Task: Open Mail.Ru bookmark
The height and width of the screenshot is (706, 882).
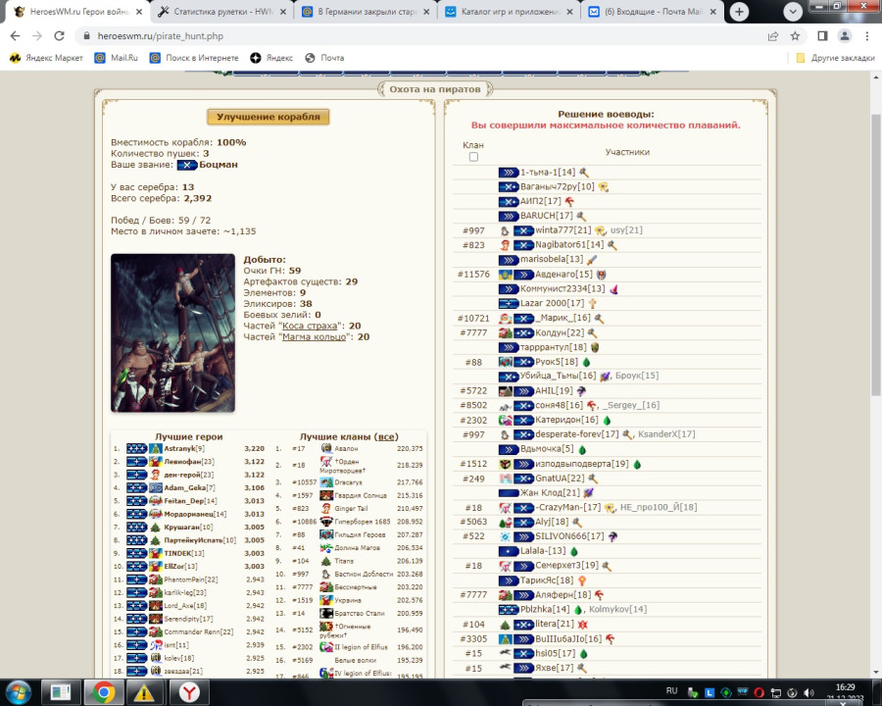Action: pos(117,58)
